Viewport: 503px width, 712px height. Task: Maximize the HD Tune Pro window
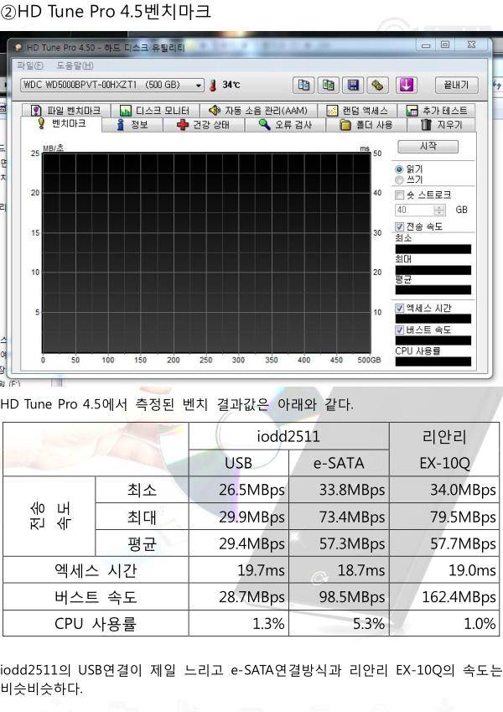pyautogui.click(x=445, y=44)
